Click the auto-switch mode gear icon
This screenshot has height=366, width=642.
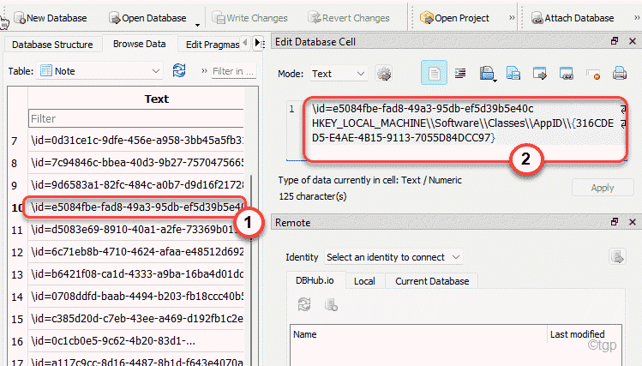384,74
